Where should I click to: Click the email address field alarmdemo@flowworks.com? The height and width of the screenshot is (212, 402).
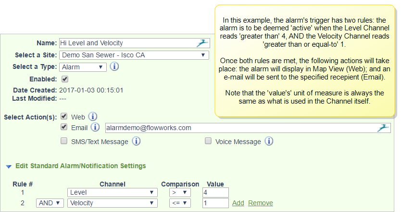click(248, 128)
